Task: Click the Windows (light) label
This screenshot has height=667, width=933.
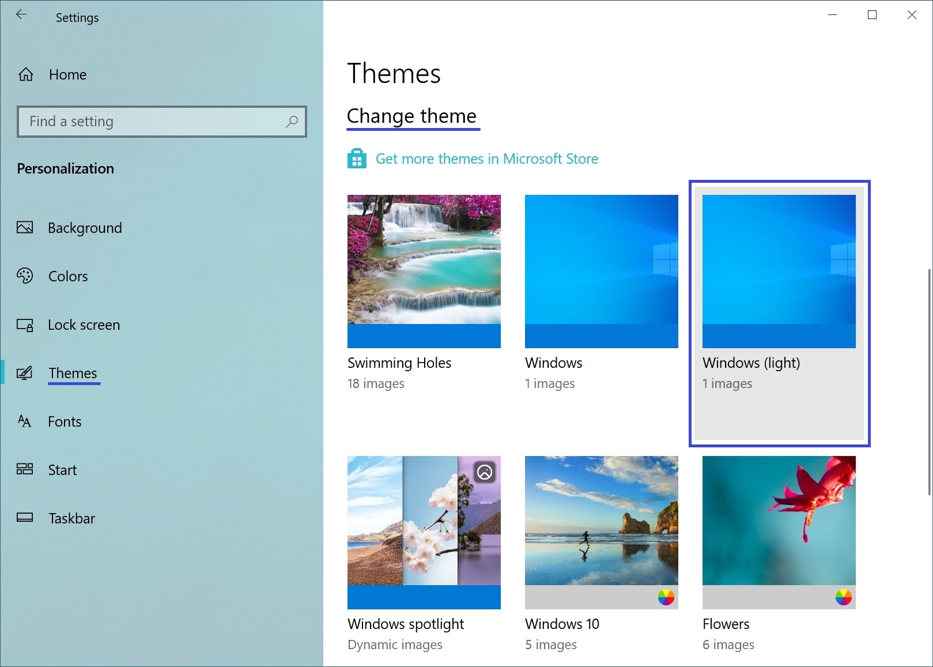Action: click(751, 363)
